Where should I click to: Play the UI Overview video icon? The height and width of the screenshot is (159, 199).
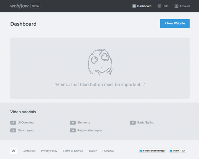13,122
